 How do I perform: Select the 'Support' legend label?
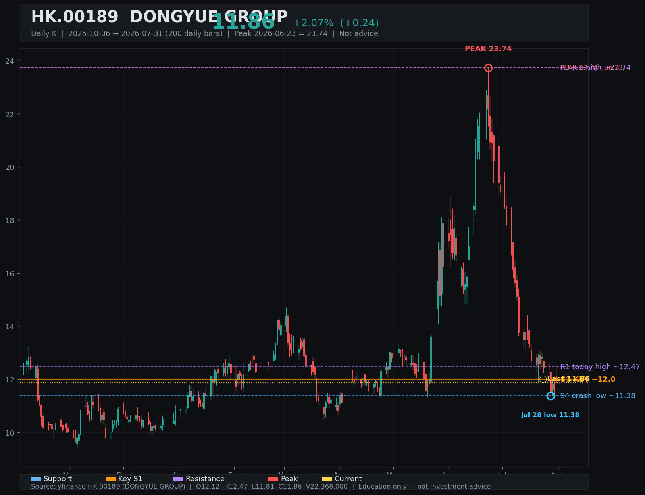tap(58, 479)
